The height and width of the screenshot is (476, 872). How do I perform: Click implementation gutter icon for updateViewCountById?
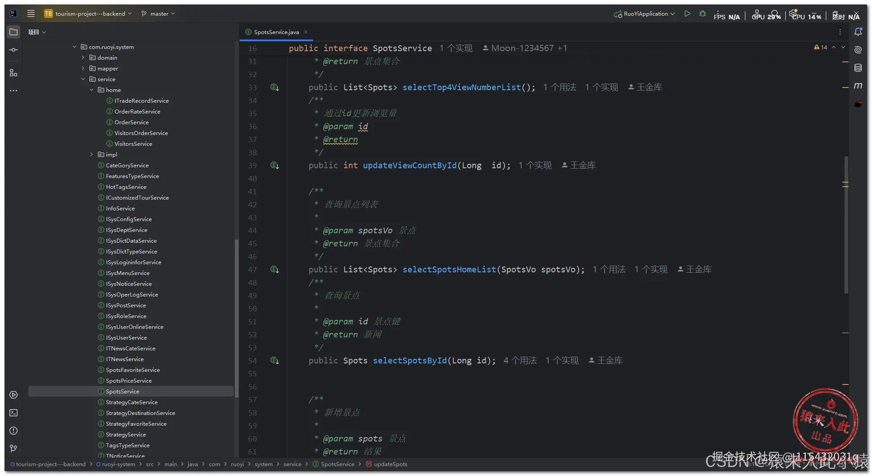coord(274,166)
